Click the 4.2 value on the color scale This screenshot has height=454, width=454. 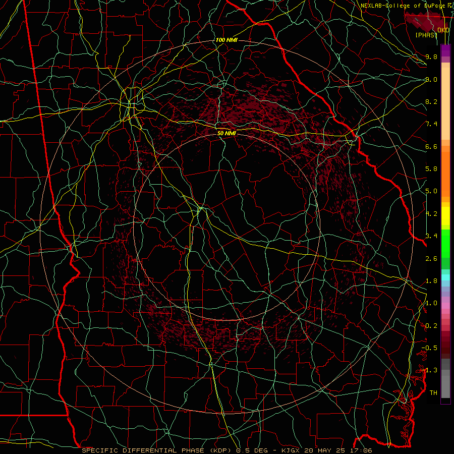431,214
